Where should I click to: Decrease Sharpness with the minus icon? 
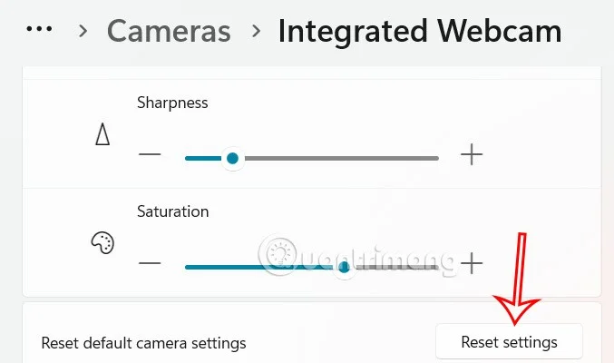pos(150,155)
